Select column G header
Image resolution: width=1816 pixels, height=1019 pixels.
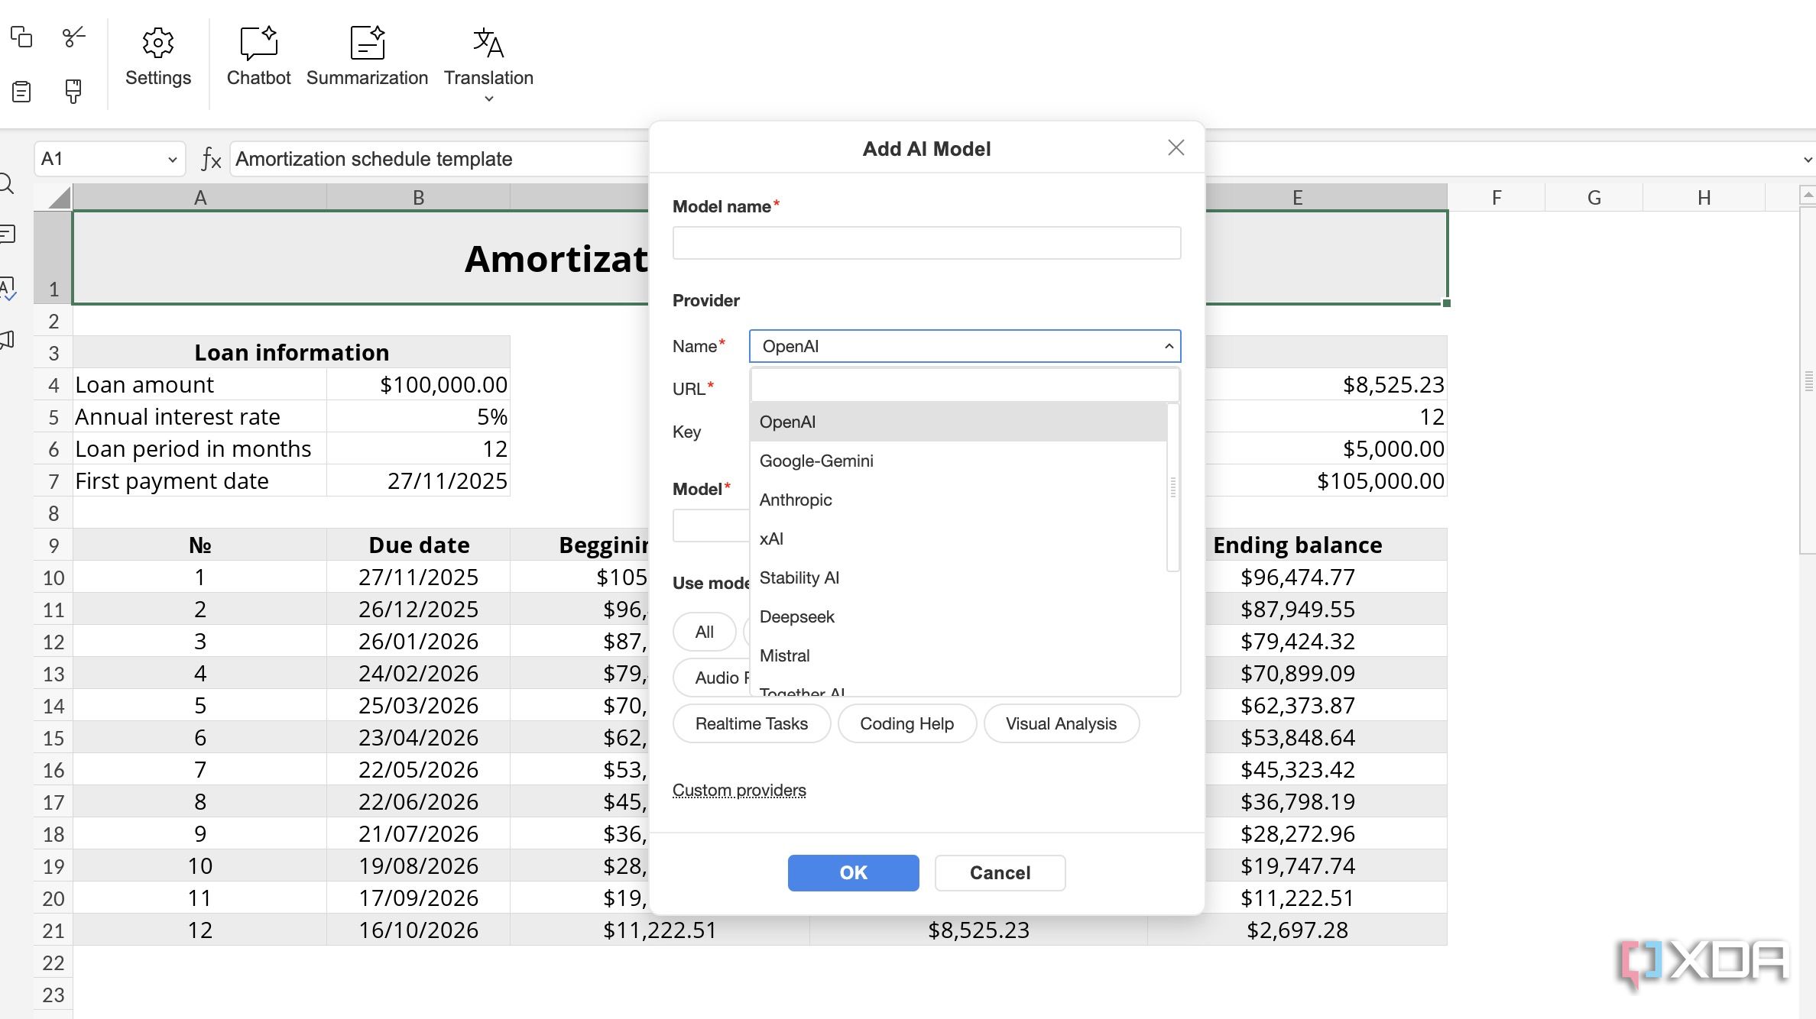(x=1594, y=197)
